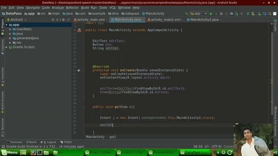Toggle the Structure tool window
Image resolution: width=278 pixels, height=156 pixels.
[x=3, y=127]
